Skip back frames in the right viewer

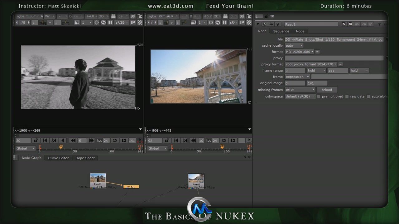point(194,141)
